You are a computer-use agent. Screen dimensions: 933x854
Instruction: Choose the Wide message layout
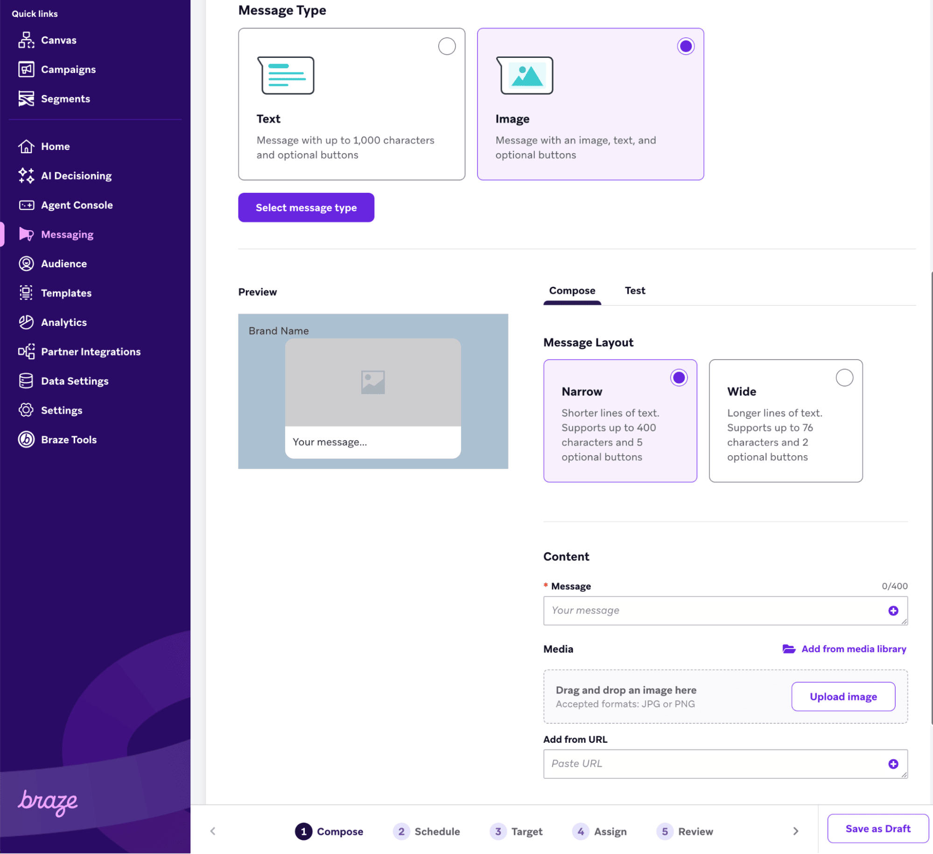point(844,377)
